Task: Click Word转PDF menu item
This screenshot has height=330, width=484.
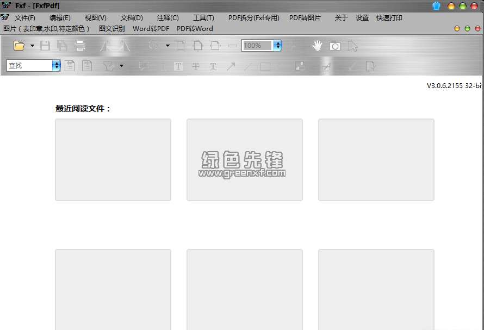Action: [x=151, y=29]
